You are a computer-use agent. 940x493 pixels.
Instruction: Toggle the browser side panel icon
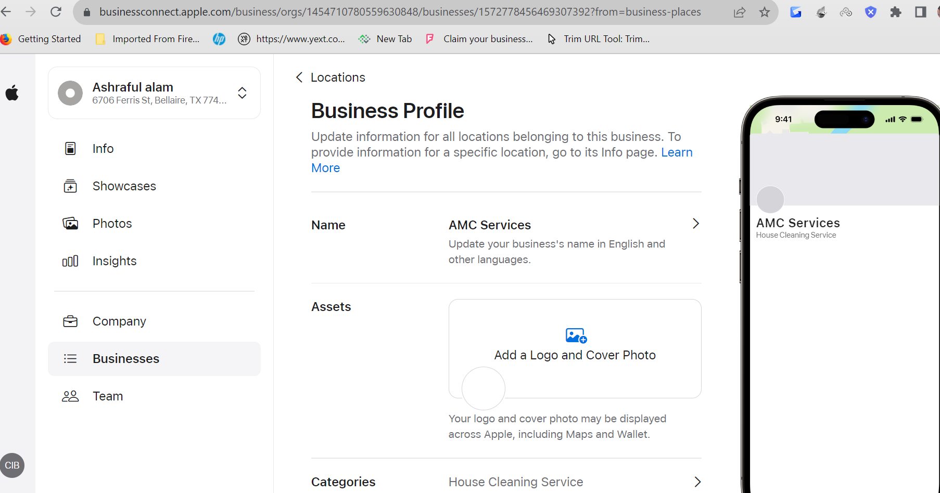[x=921, y=12]
